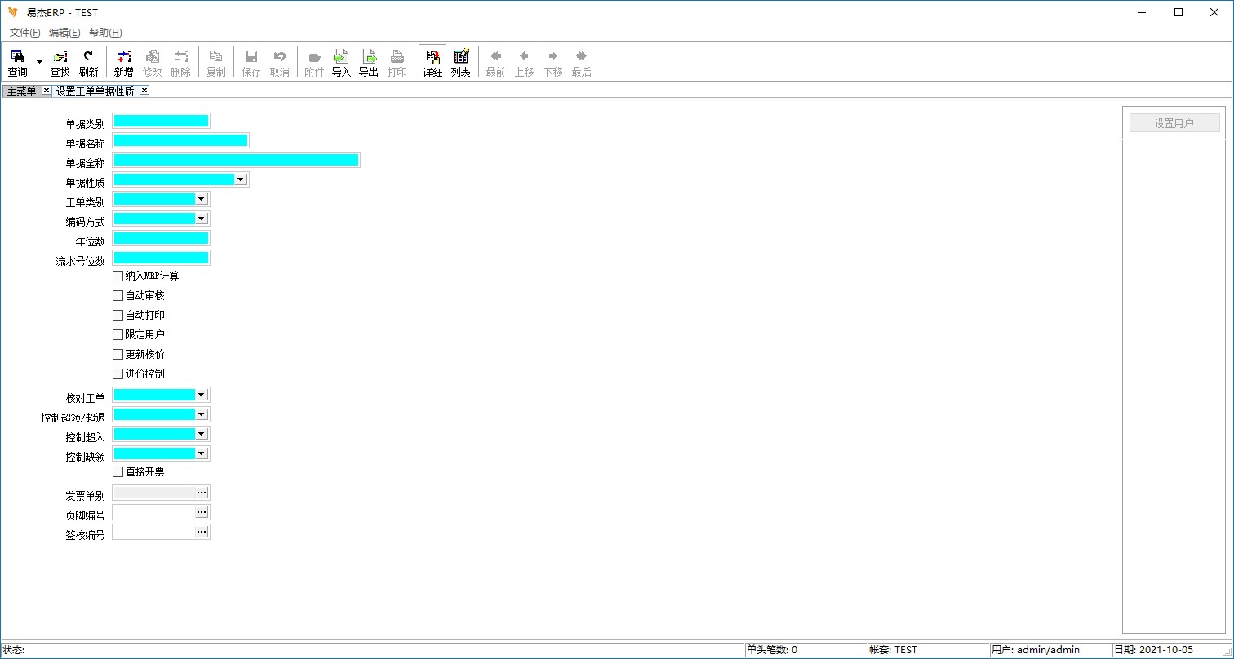Enable the 纳入MRP计算 checkbox

(118, 276)
